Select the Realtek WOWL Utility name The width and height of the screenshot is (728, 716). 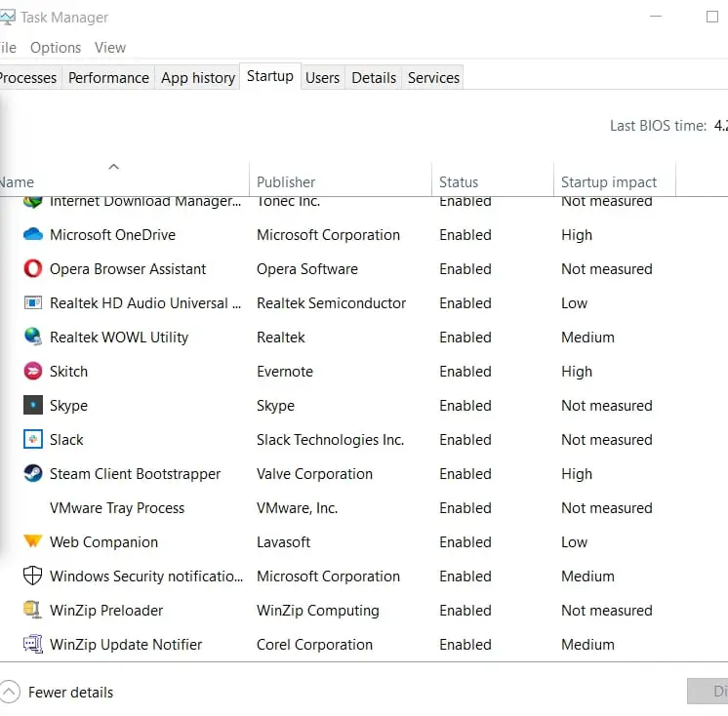(x=119, y=338)
